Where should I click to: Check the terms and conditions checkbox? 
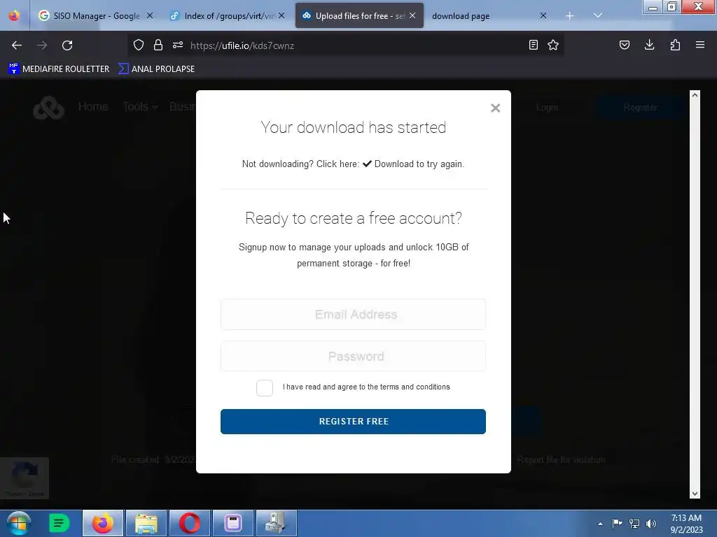click(x=264, y=387)
